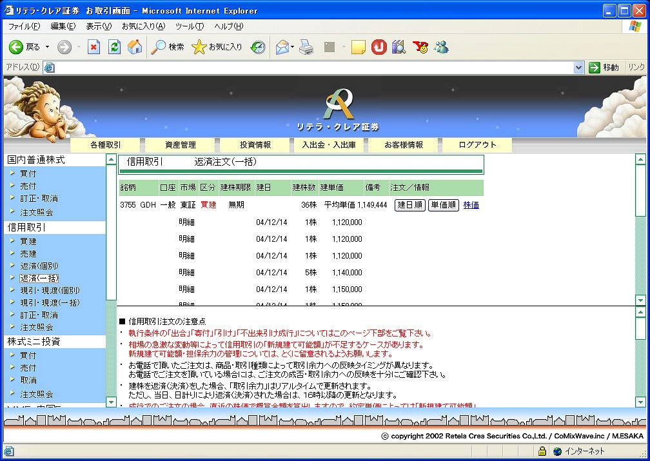Open 買建 under 信用取引

[28, 241]
